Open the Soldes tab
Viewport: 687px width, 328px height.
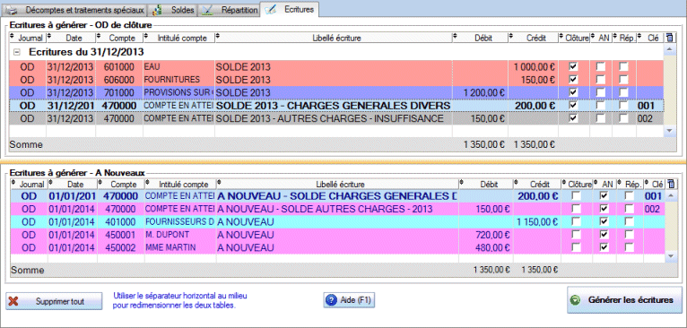[x=172, y=9]
